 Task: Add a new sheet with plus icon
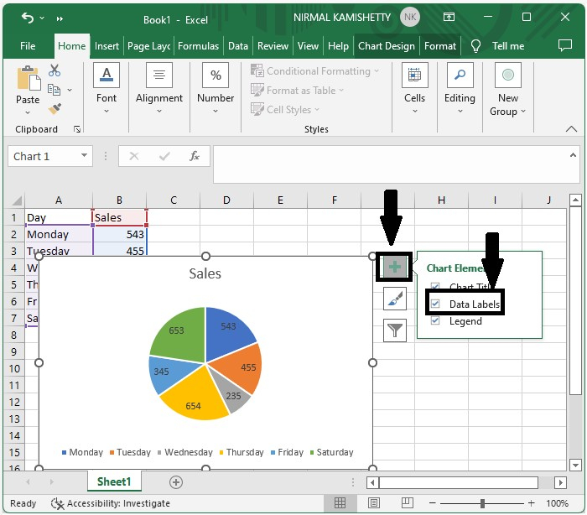[176, 482]
